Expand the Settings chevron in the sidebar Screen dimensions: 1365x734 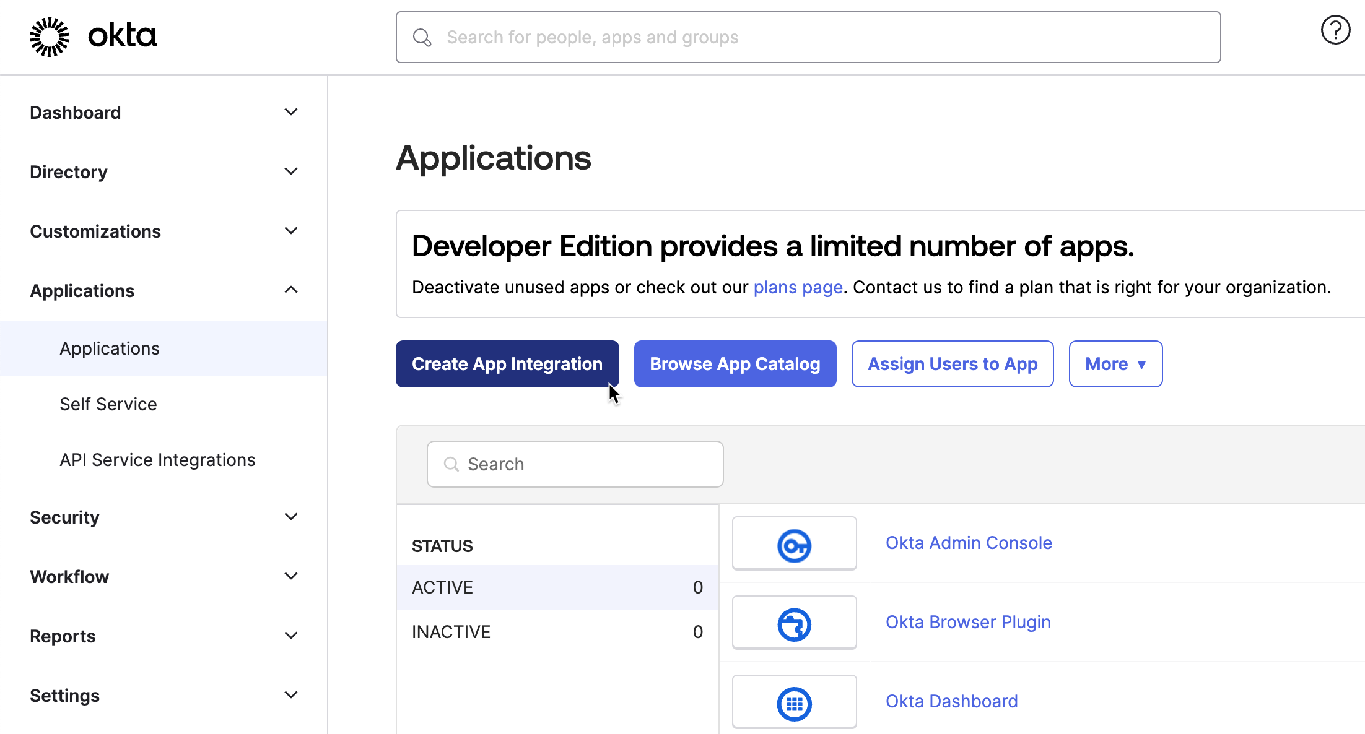[x=291, y=695]
